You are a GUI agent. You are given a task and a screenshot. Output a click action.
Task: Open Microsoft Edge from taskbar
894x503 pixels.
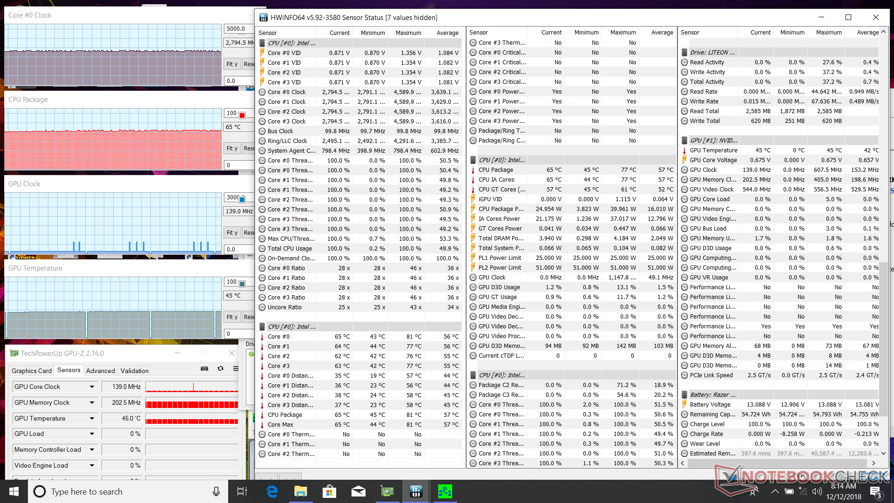pos(272,491)
